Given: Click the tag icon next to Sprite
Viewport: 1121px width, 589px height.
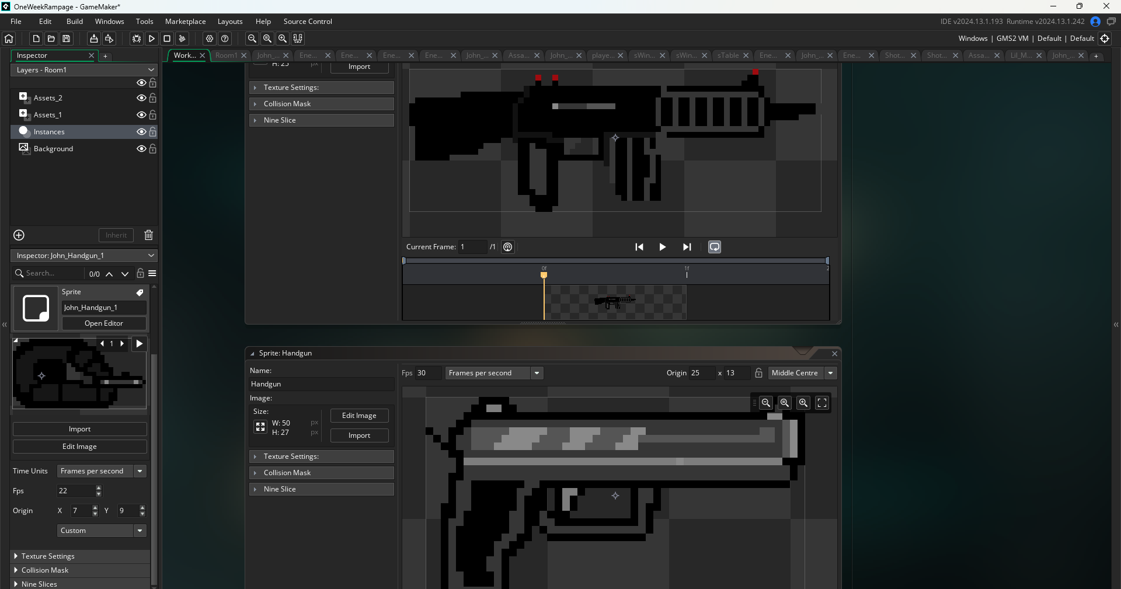Looking at the screenshot, I should point(140,292).
